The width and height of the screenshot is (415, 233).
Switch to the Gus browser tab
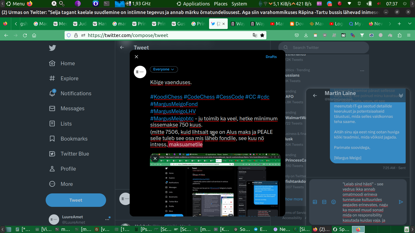(x=178, y=24)
